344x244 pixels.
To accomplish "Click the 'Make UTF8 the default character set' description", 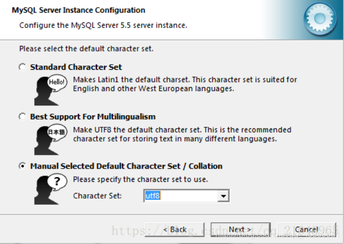I will point(182,134).
